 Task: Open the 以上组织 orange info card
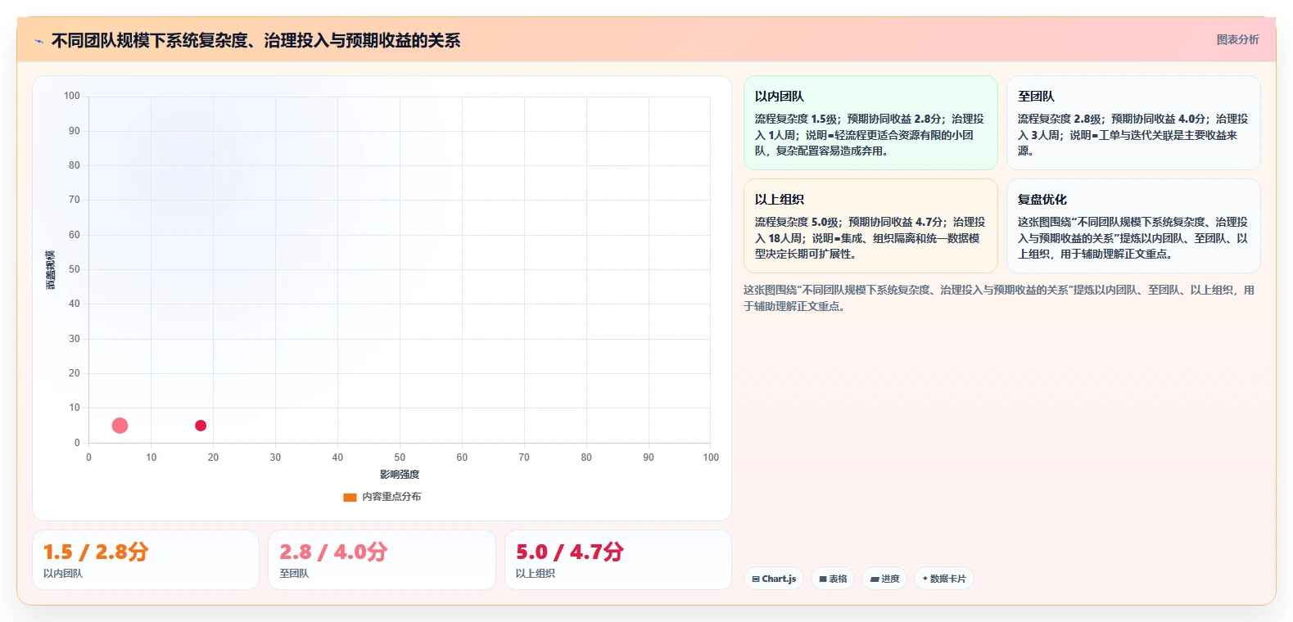pos(870,226)
